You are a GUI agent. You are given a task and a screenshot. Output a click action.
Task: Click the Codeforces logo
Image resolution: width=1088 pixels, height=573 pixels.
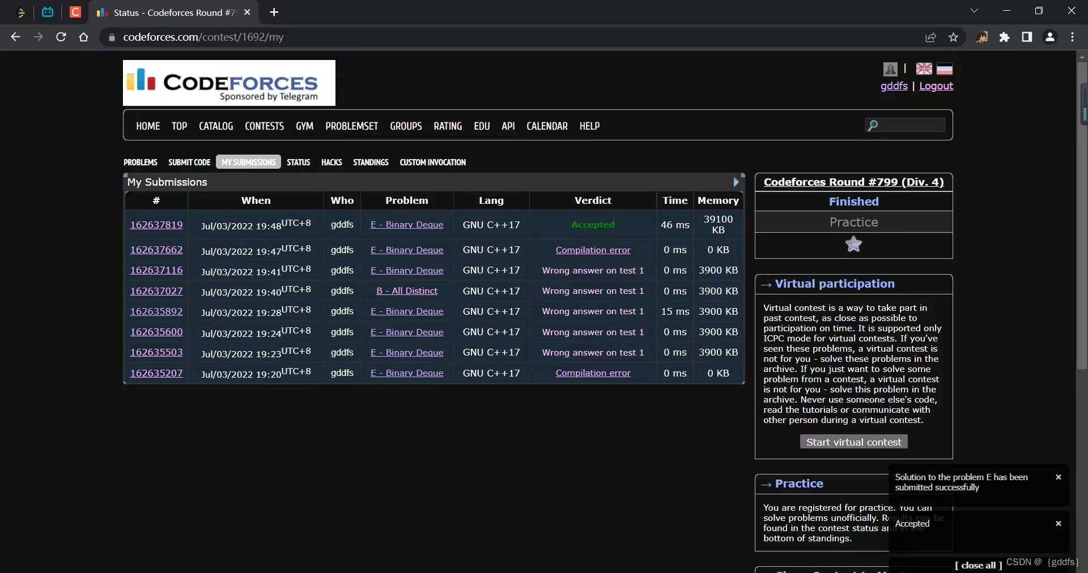tap(229, 83)
